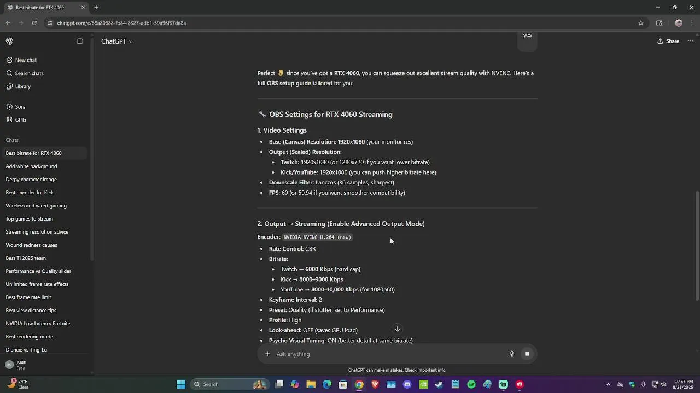
Task: Open chat 'Streaming resolution advice'
Action: point(44,232)
